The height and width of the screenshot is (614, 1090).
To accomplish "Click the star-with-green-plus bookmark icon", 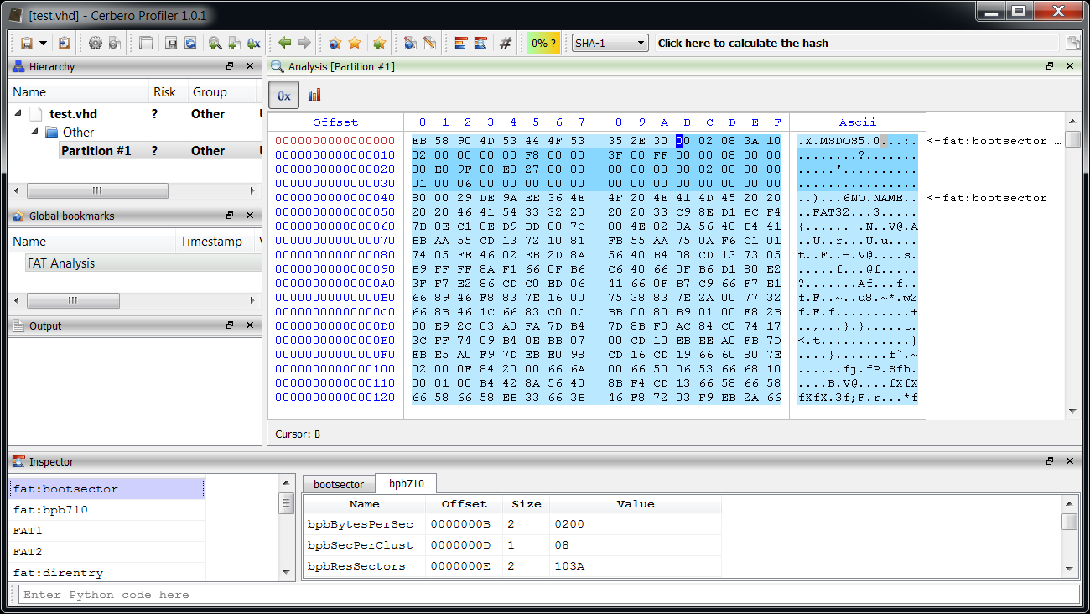I will coord(379,43).
